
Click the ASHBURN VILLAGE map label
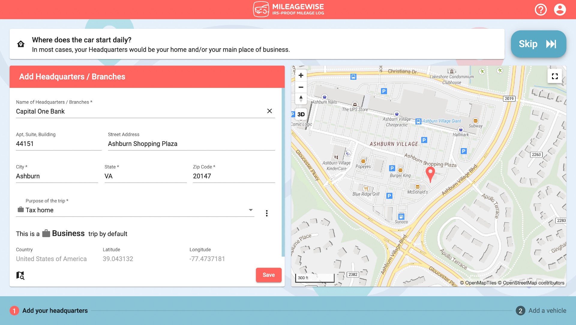(394, 144)
